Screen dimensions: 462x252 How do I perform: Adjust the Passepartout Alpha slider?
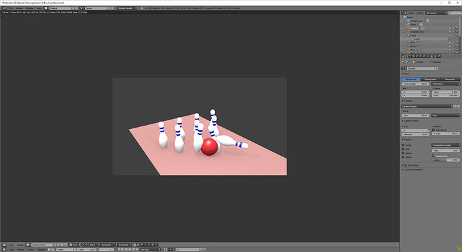pyautogui.click(x=445, y=160)
